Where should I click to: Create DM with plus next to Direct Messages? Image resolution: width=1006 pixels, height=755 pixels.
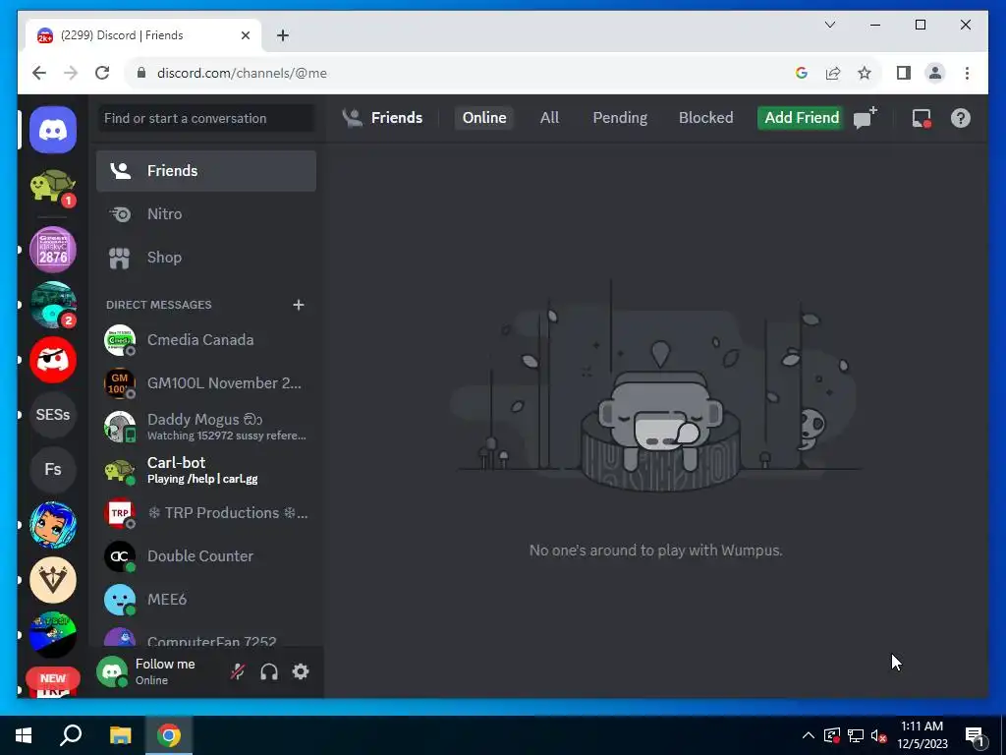pos(299,305)
